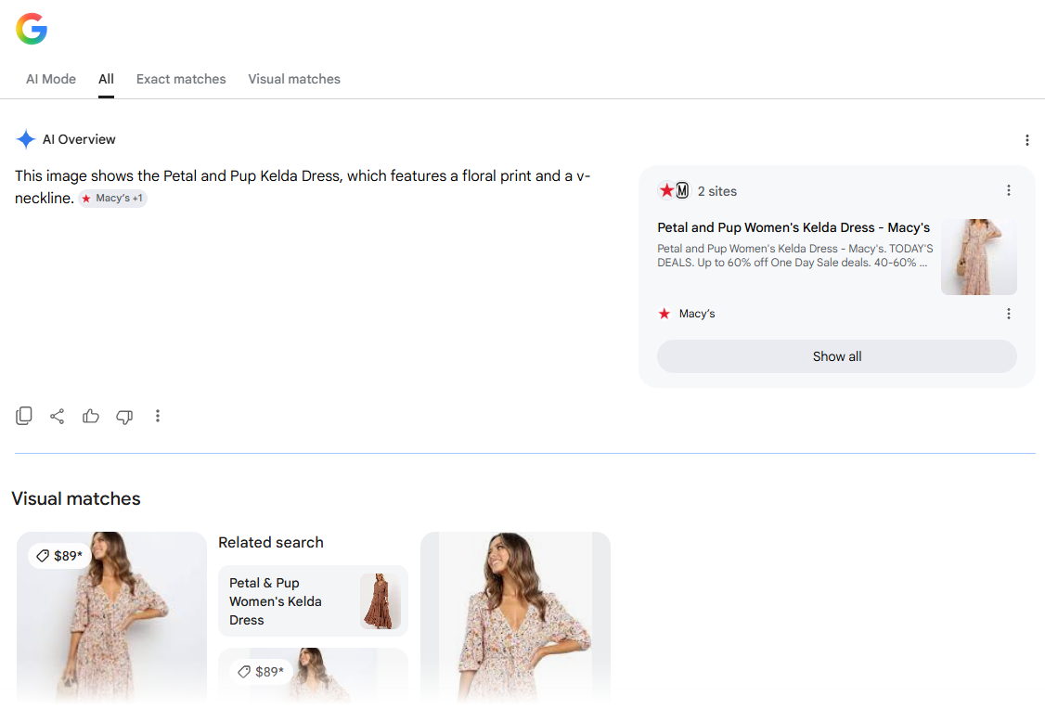
Task: Click the AI Overview summary sentence
Action: (x=303, y=187)
